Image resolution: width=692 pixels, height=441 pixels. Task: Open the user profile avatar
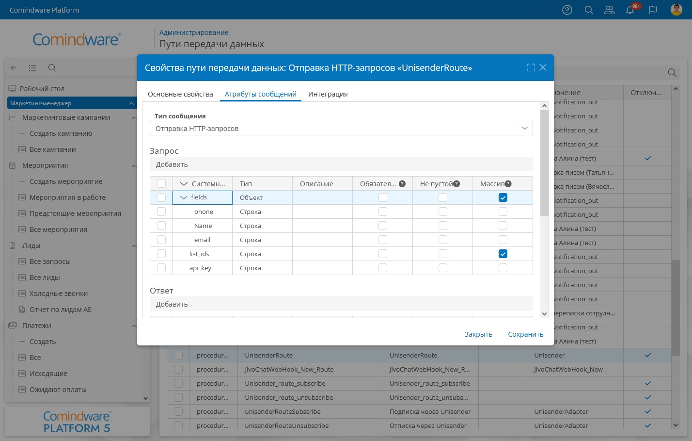tap(676, 10)
